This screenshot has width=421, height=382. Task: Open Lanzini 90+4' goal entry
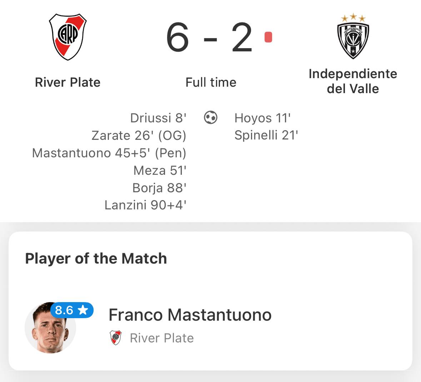(x=145, y=205)
